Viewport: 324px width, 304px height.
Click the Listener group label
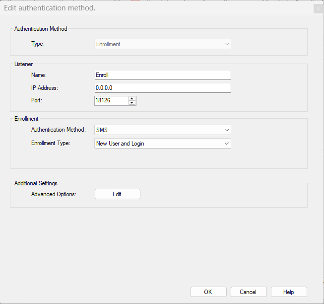(23, 64)
